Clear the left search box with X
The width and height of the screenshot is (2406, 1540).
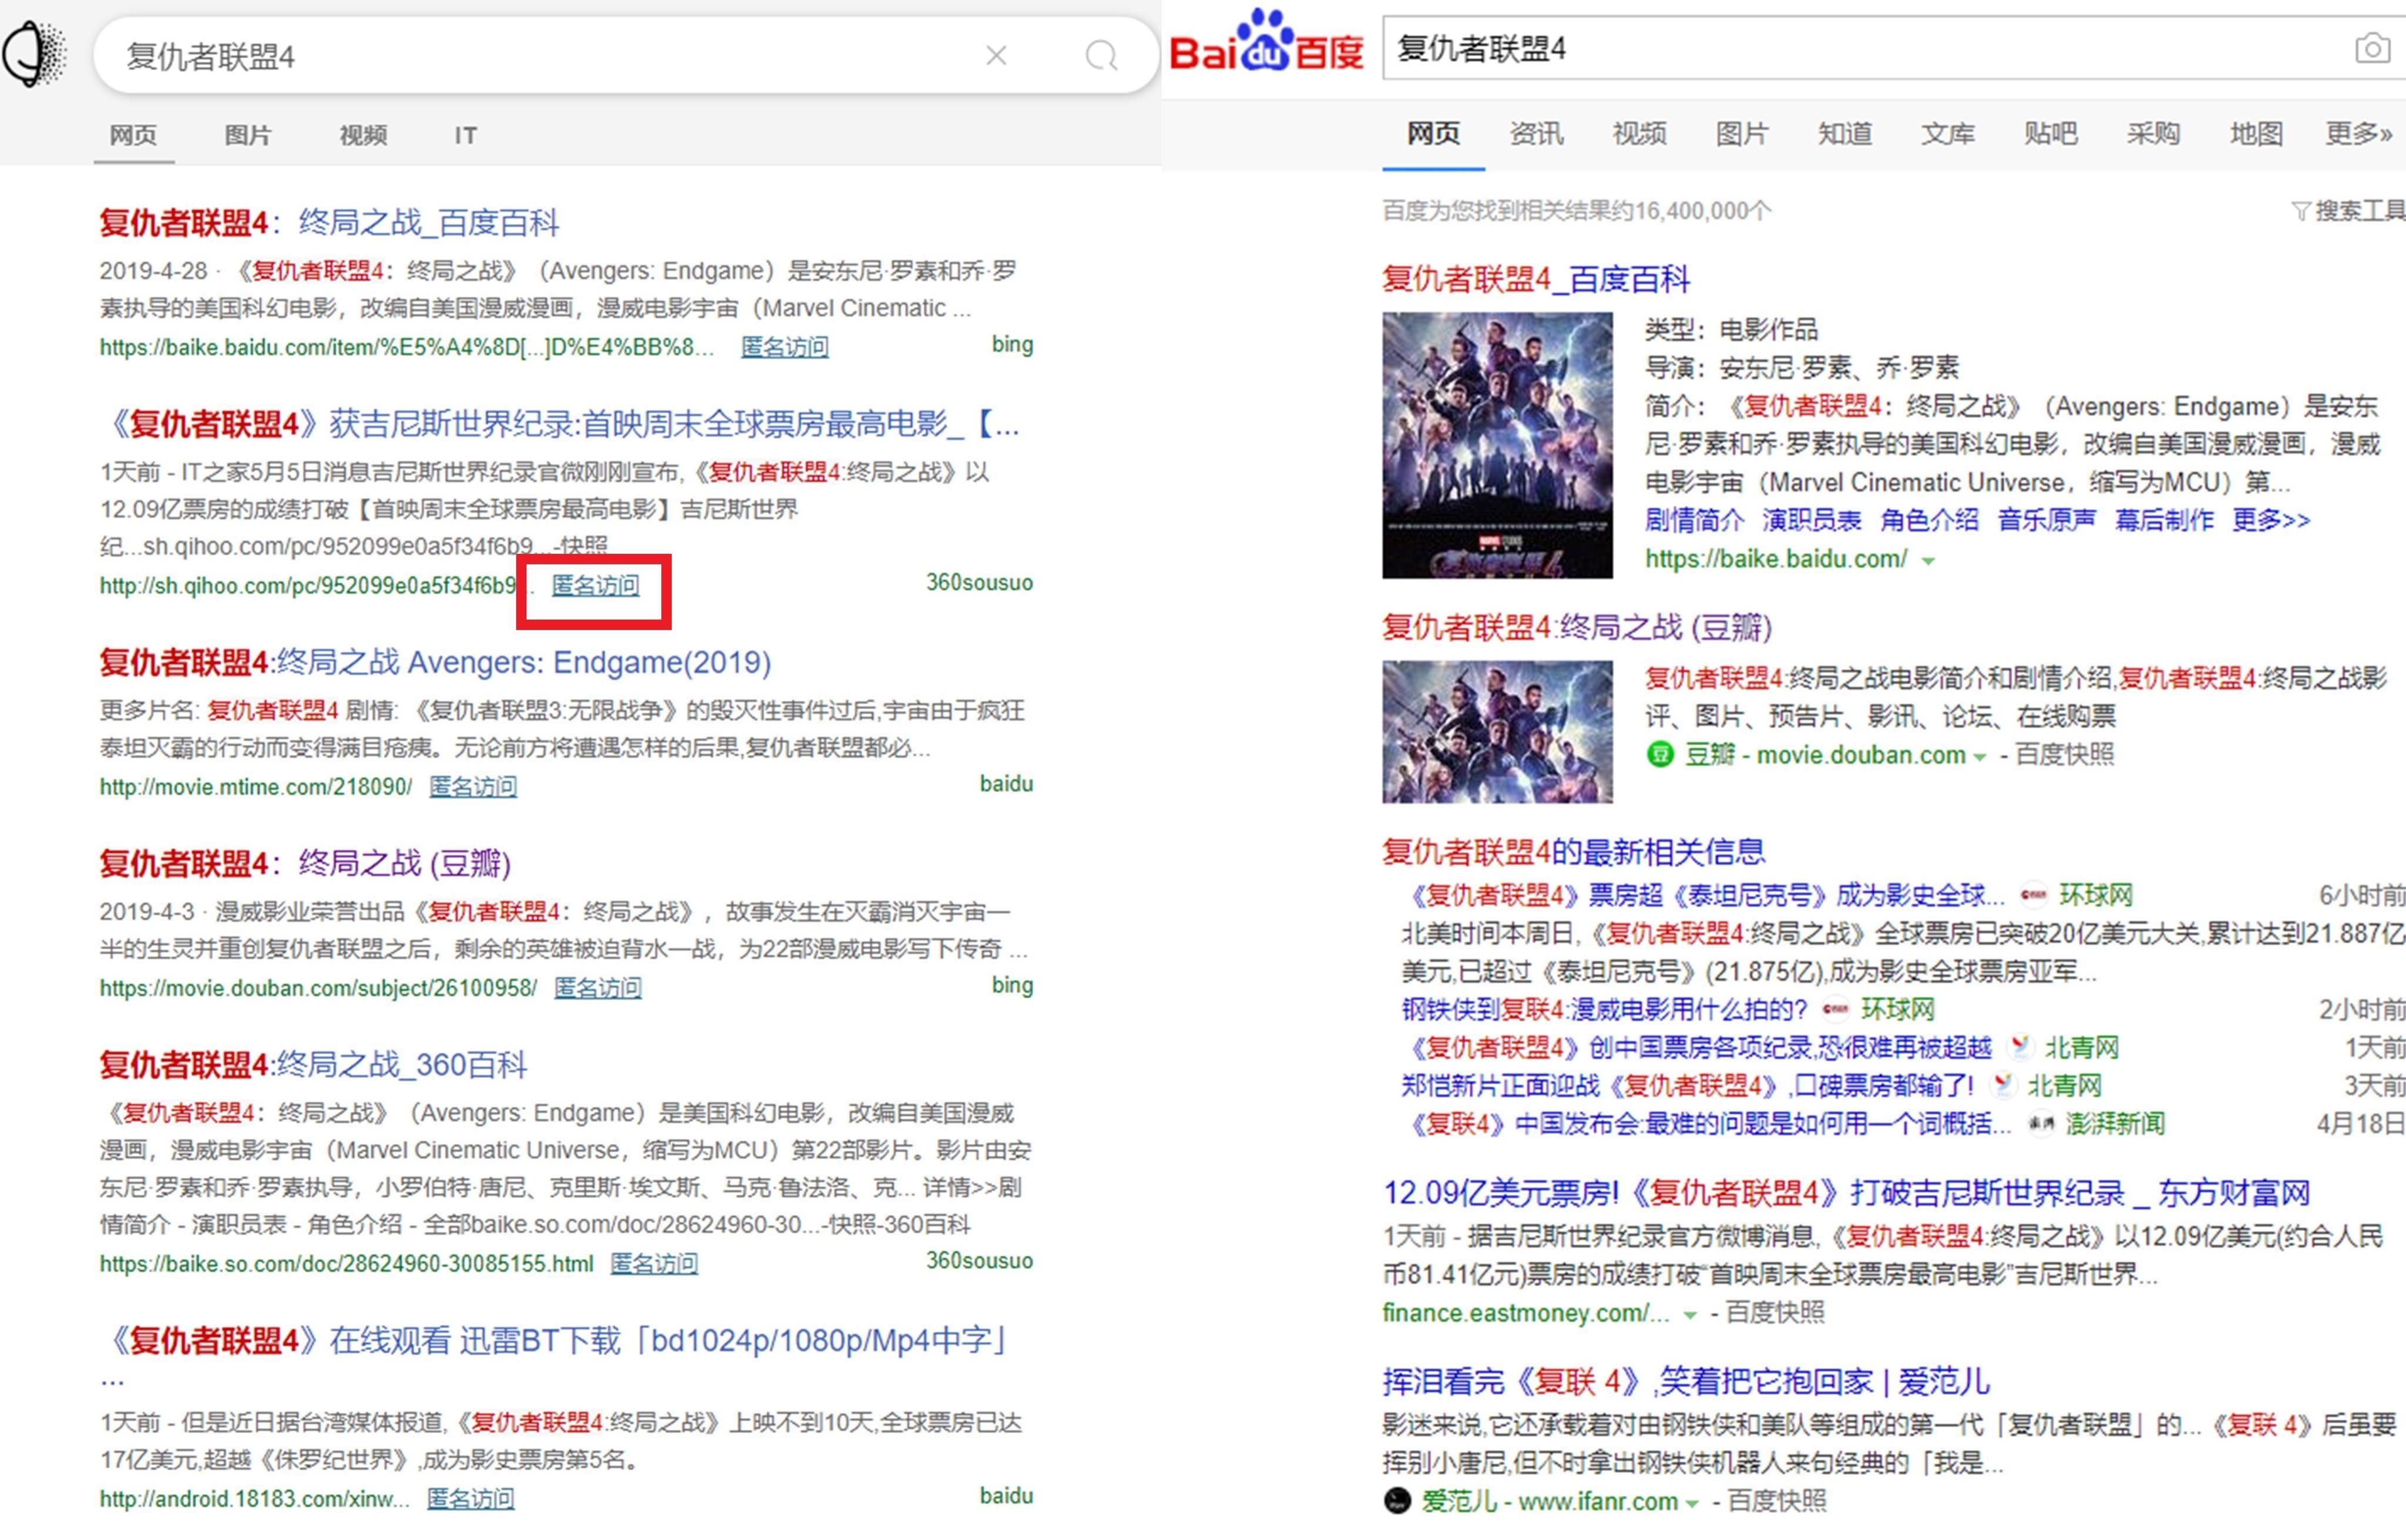pos(996,56)
